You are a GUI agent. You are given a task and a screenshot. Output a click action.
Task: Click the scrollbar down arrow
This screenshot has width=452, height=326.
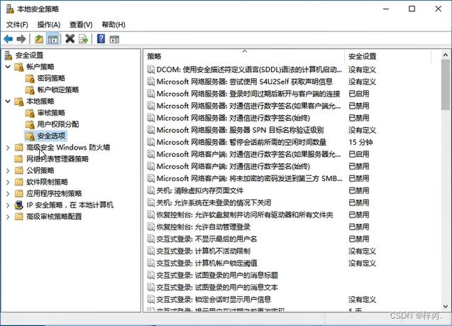pyautogui.click(x=446, y=306)
